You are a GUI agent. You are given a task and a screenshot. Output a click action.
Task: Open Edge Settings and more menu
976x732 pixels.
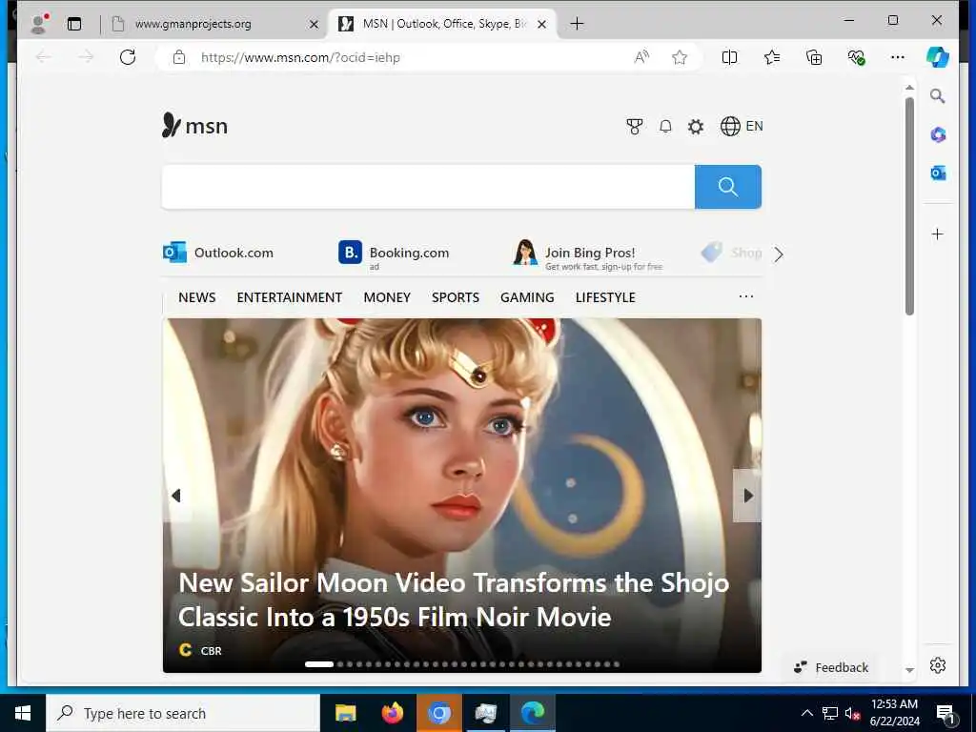pos(898,57)
